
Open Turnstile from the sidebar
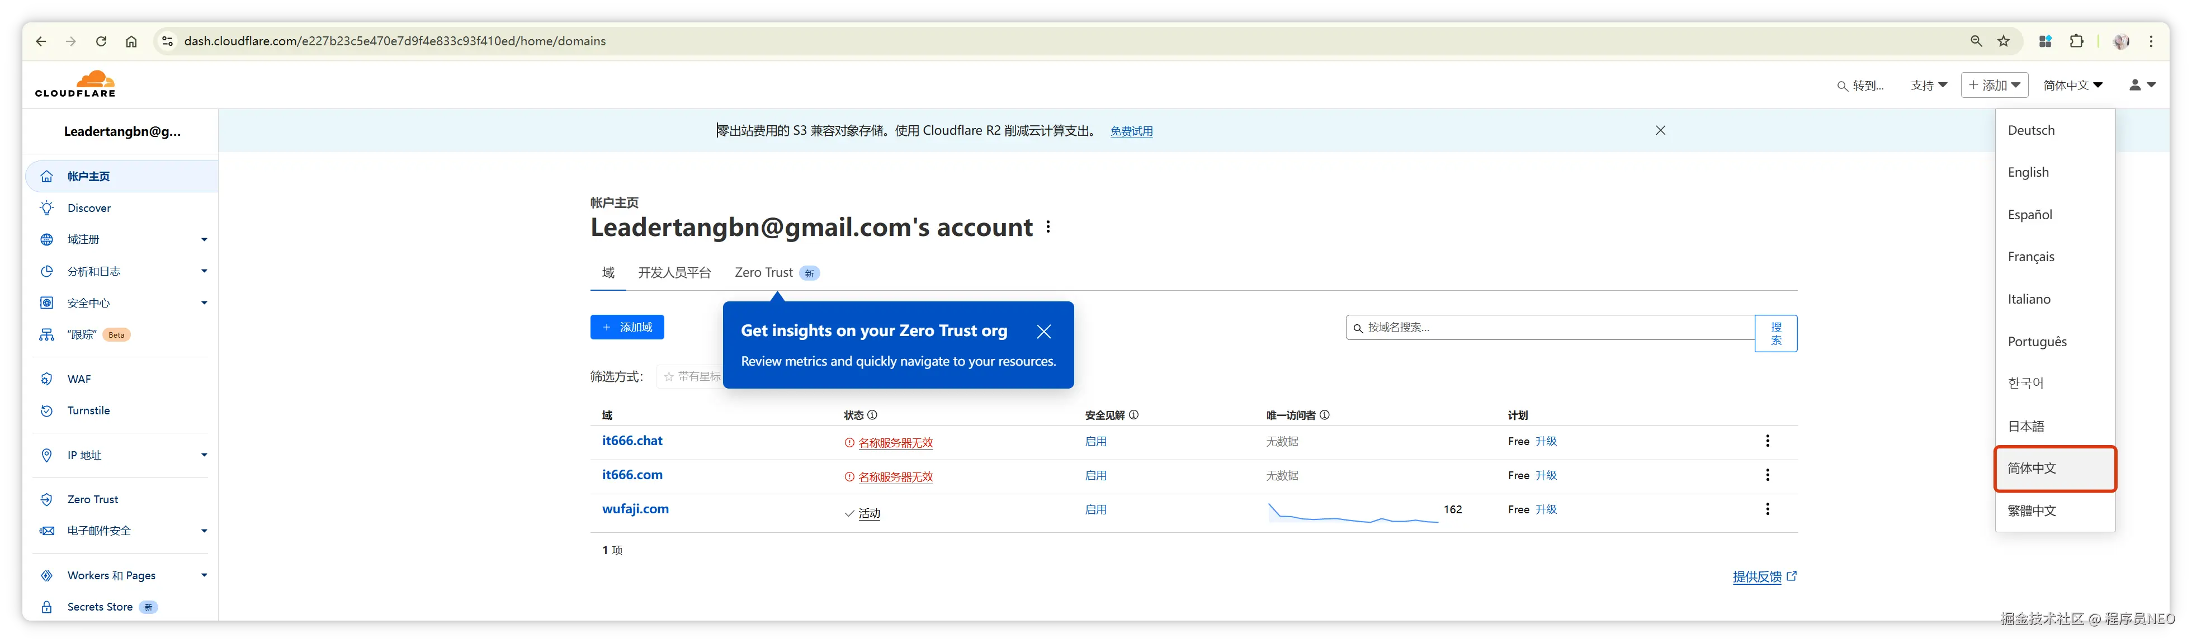point(88,411)
